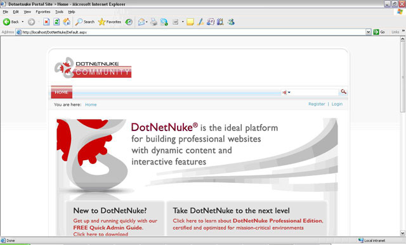Click the site search text box
Viewport: 406px width, 245px height.
[x=315, y=92]
